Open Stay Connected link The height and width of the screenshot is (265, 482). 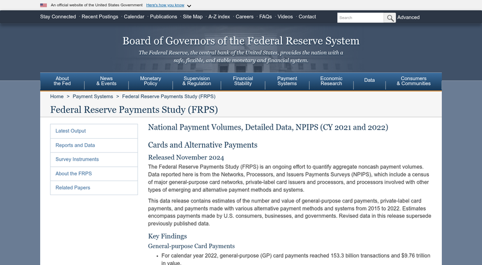click(58, 17)
